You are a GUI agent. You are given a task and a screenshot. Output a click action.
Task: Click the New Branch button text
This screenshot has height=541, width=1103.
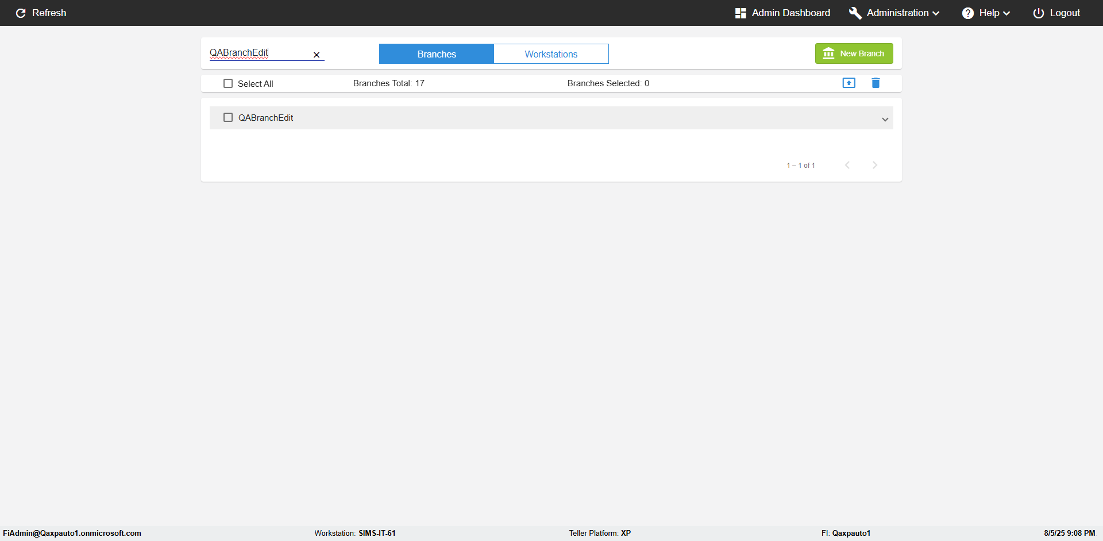coord(862,53)
